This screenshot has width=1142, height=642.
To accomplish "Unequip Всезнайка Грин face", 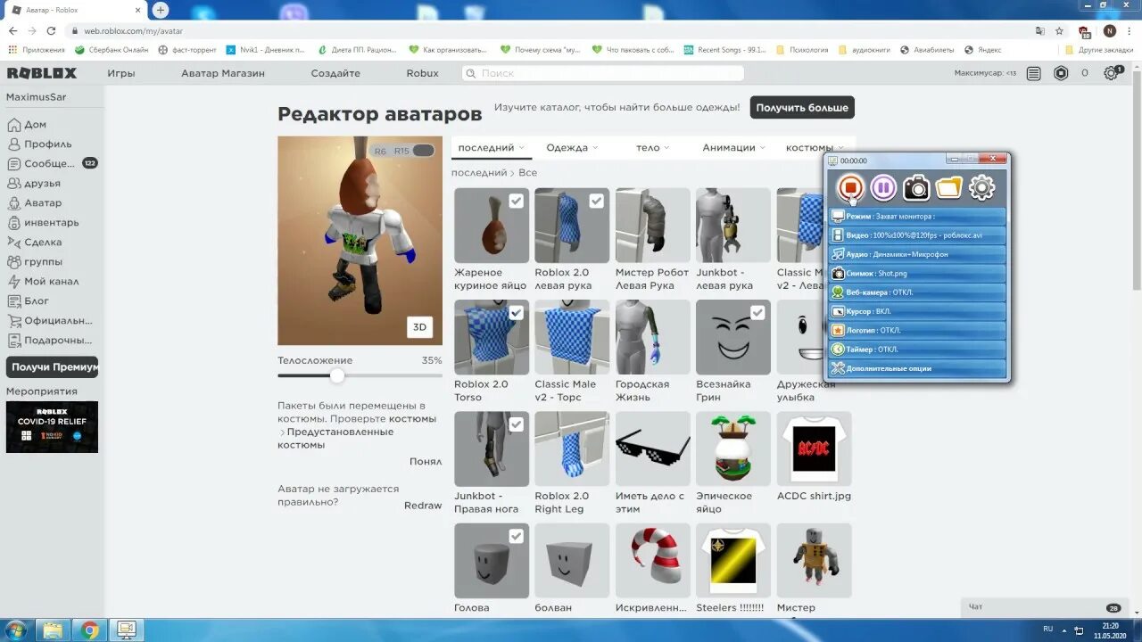I will 757,313.
